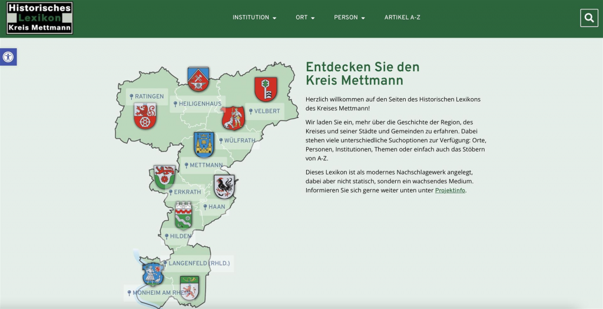Click the Haan rooster coat of arms
This screenshot has height=309, width=603.
click(x=224, y=187)
